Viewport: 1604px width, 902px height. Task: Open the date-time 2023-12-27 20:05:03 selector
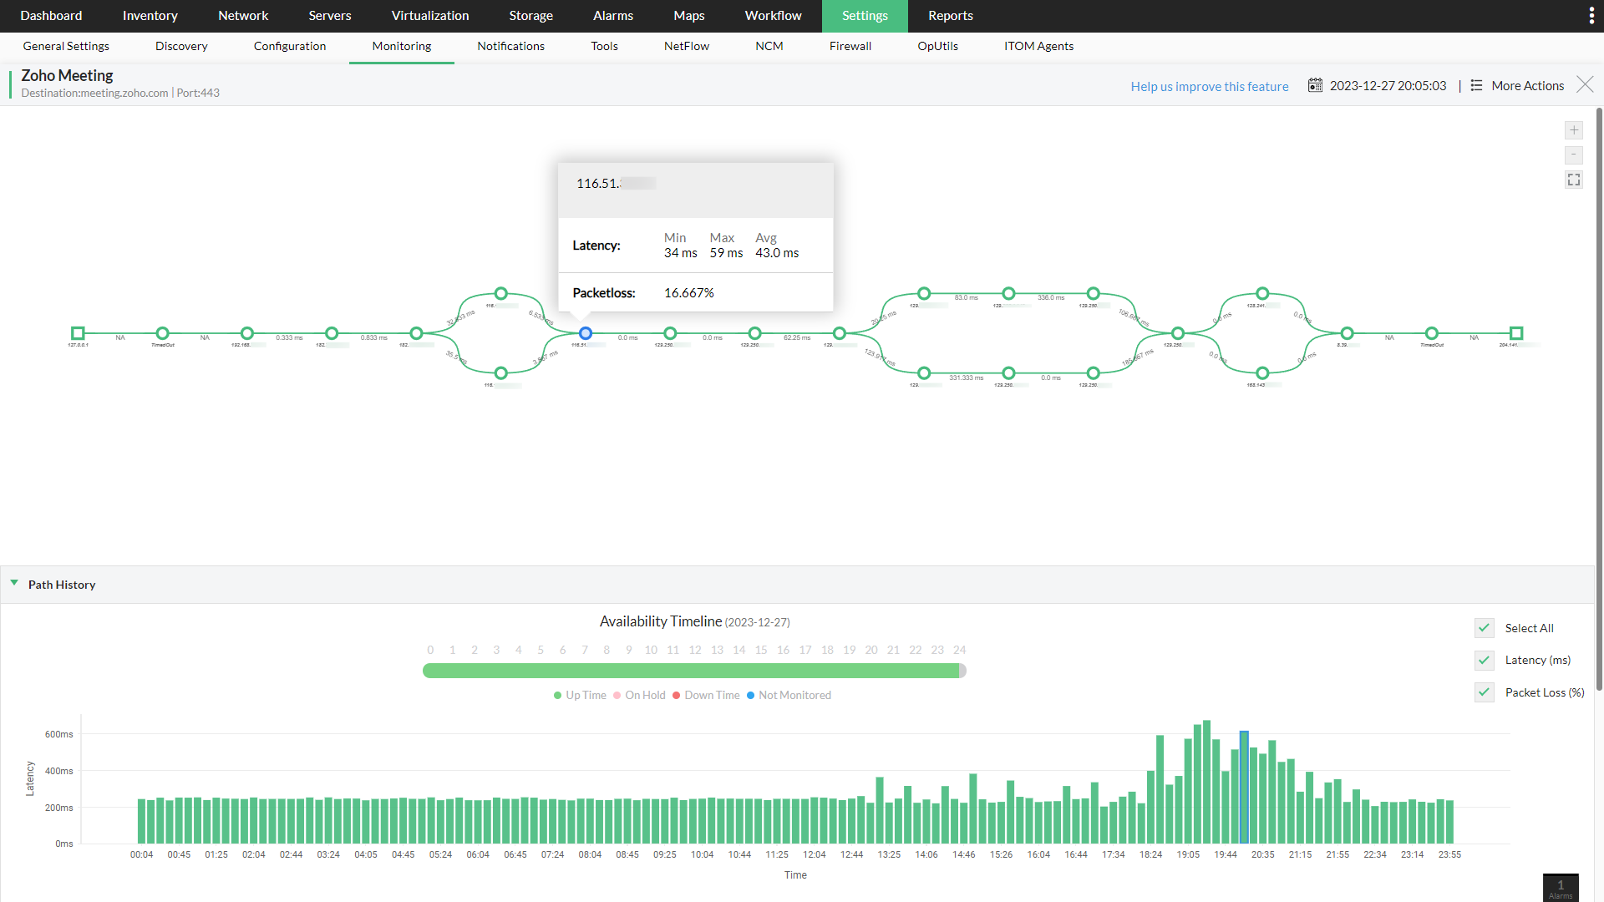pyautogui.click(x=1388, y=85)
